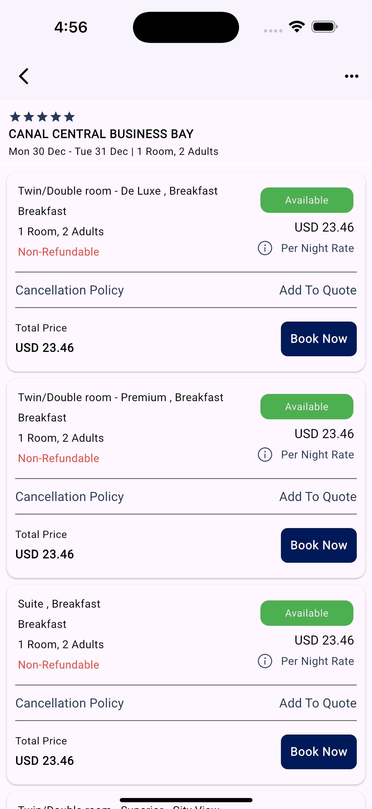Tap info icon for De Luxe room rate
The image size is (372, 809).
(265, 248)
